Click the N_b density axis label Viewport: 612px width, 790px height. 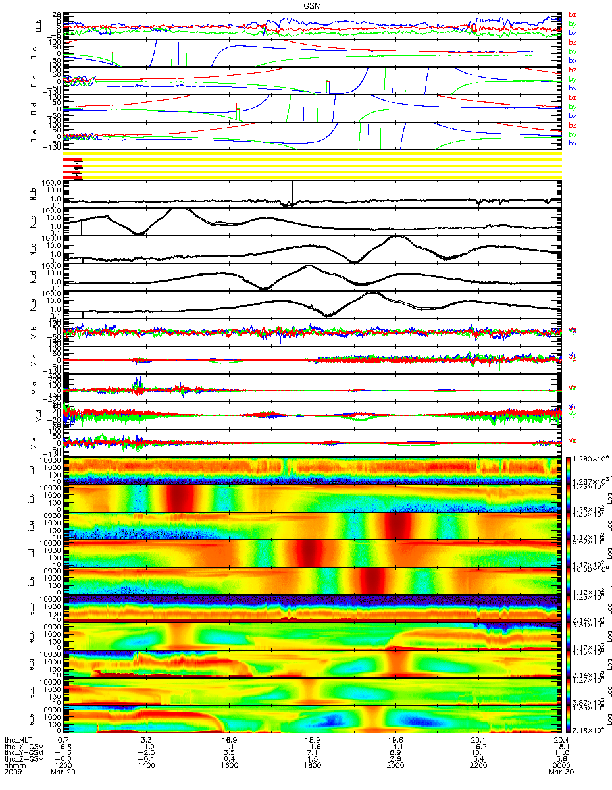coord(33,193)
